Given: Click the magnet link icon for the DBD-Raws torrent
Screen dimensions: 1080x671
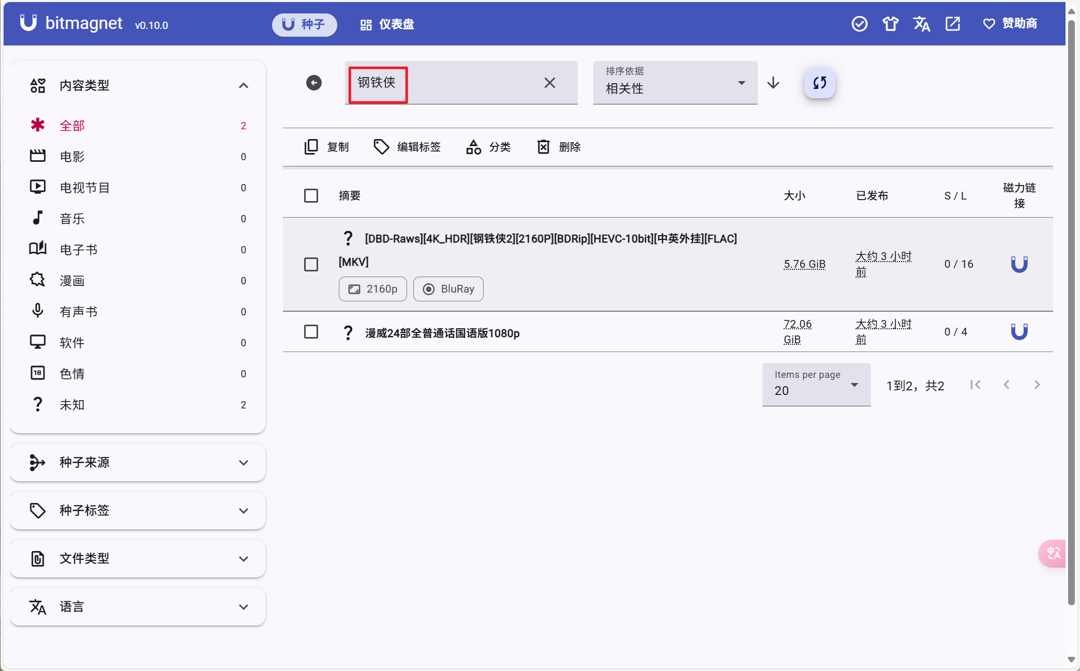Looking at the screenshot, I should click(x=1019, y=264).
